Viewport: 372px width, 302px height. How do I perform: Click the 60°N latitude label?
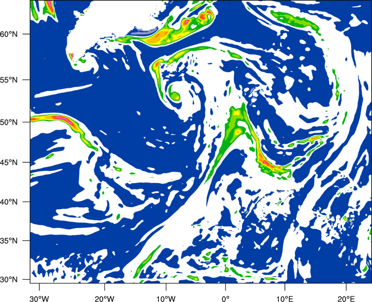tap(9, 34)
